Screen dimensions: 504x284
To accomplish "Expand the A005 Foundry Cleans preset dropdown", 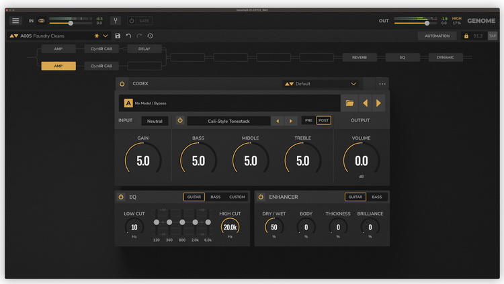I will (105, 36).
